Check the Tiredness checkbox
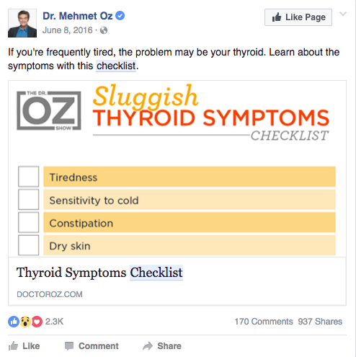 pos(28,177)
